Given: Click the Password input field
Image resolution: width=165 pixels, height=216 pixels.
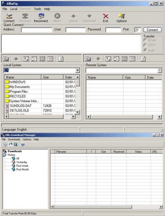Looking at the screenshot, I should [113, 30].
